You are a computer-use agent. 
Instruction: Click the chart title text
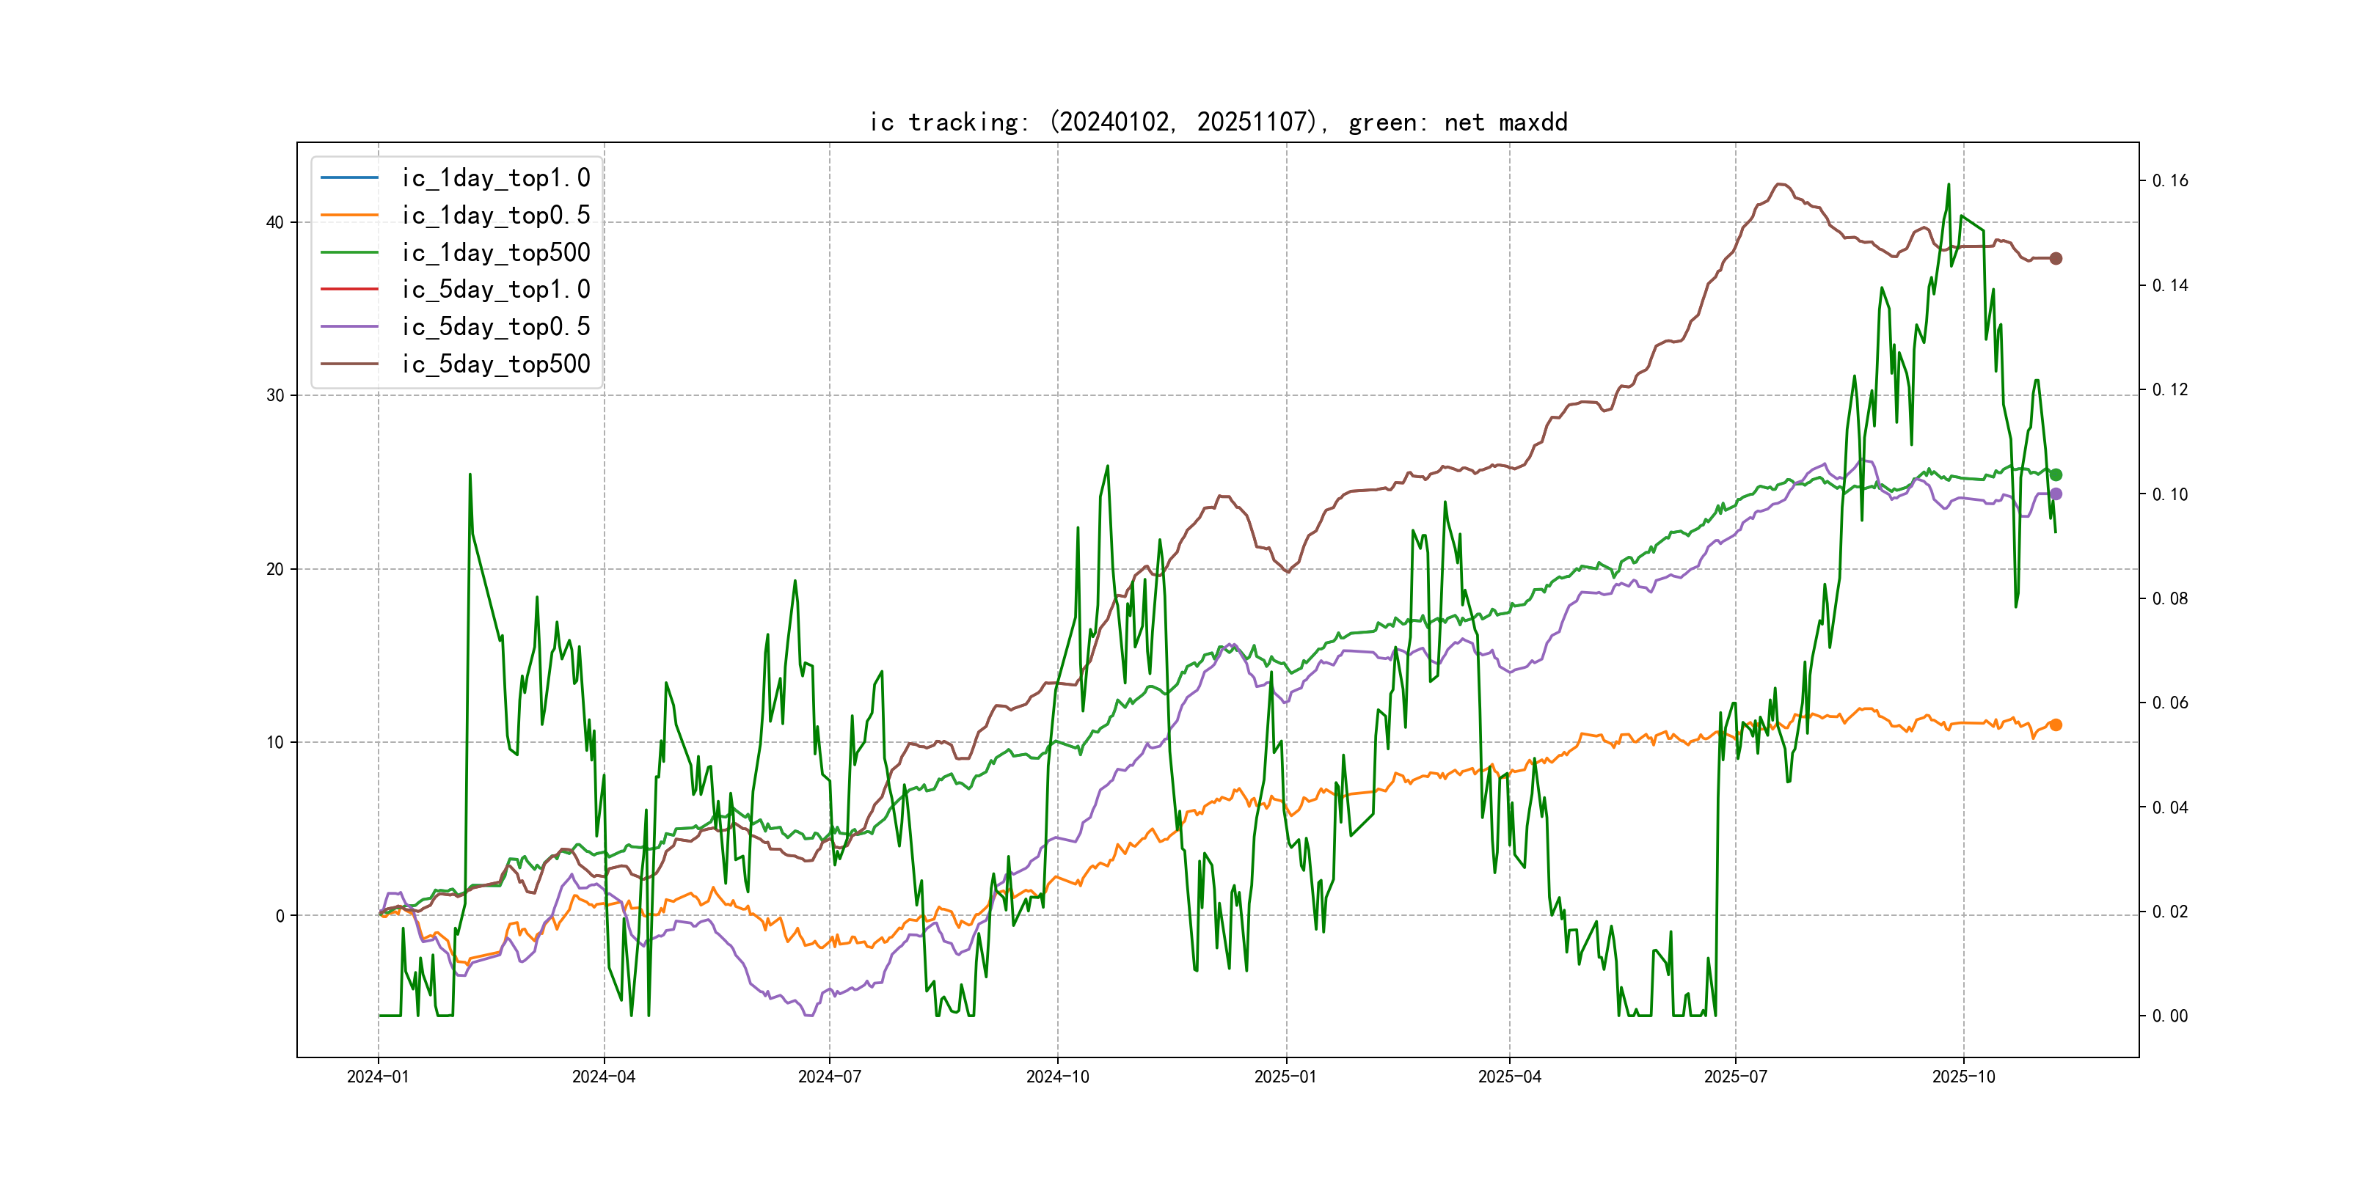tap(1218, 122)
